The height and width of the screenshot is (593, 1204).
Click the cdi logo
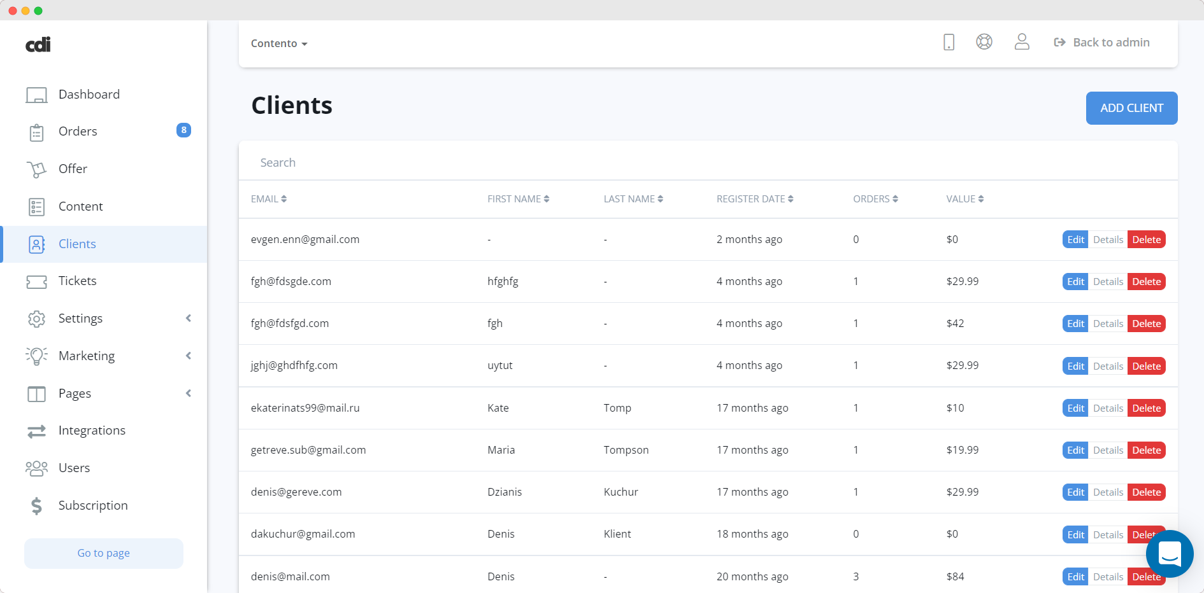click(38, 44)
